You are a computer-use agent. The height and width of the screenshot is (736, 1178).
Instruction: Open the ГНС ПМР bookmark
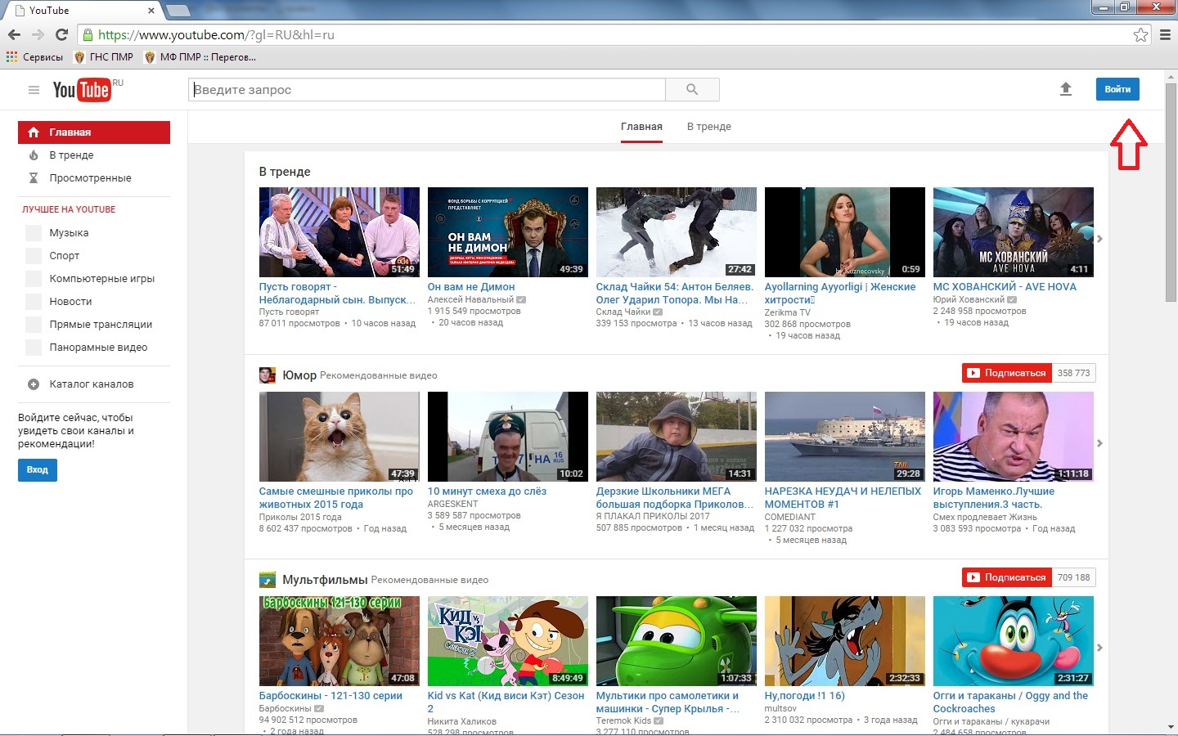coord(104,57)
